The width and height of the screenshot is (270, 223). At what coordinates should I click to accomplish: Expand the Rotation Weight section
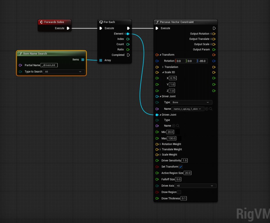tap(160, 144)
